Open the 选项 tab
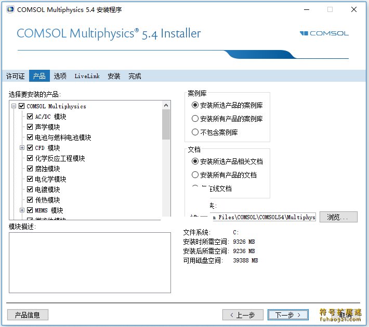The width and height of the screenshot is (369, 327). click(60, 76)
